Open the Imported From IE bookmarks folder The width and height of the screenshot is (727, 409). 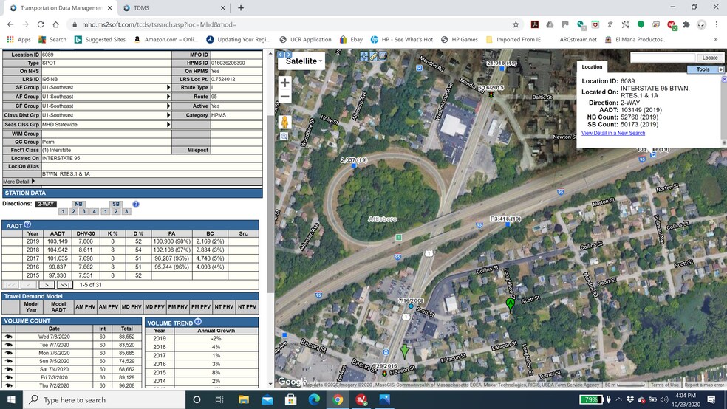coord(513,39)
